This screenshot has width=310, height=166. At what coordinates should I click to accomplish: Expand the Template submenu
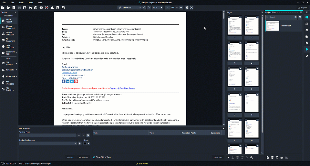click(x=16, y=70)
